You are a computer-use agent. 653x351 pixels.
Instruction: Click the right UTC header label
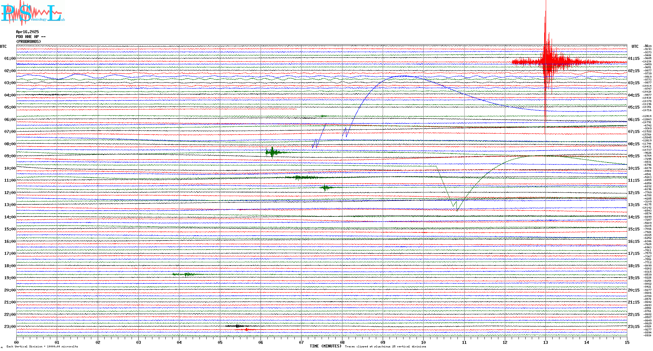click(x=635, y=46)
